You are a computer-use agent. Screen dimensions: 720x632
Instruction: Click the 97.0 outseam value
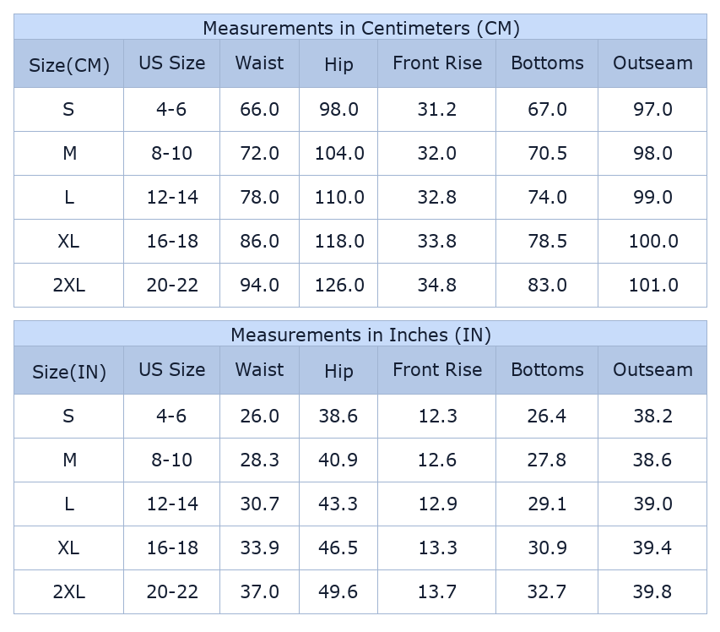click(652, 110)
